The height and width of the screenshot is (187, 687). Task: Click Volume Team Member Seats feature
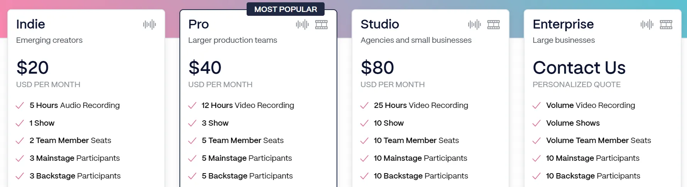pos(598,141)
